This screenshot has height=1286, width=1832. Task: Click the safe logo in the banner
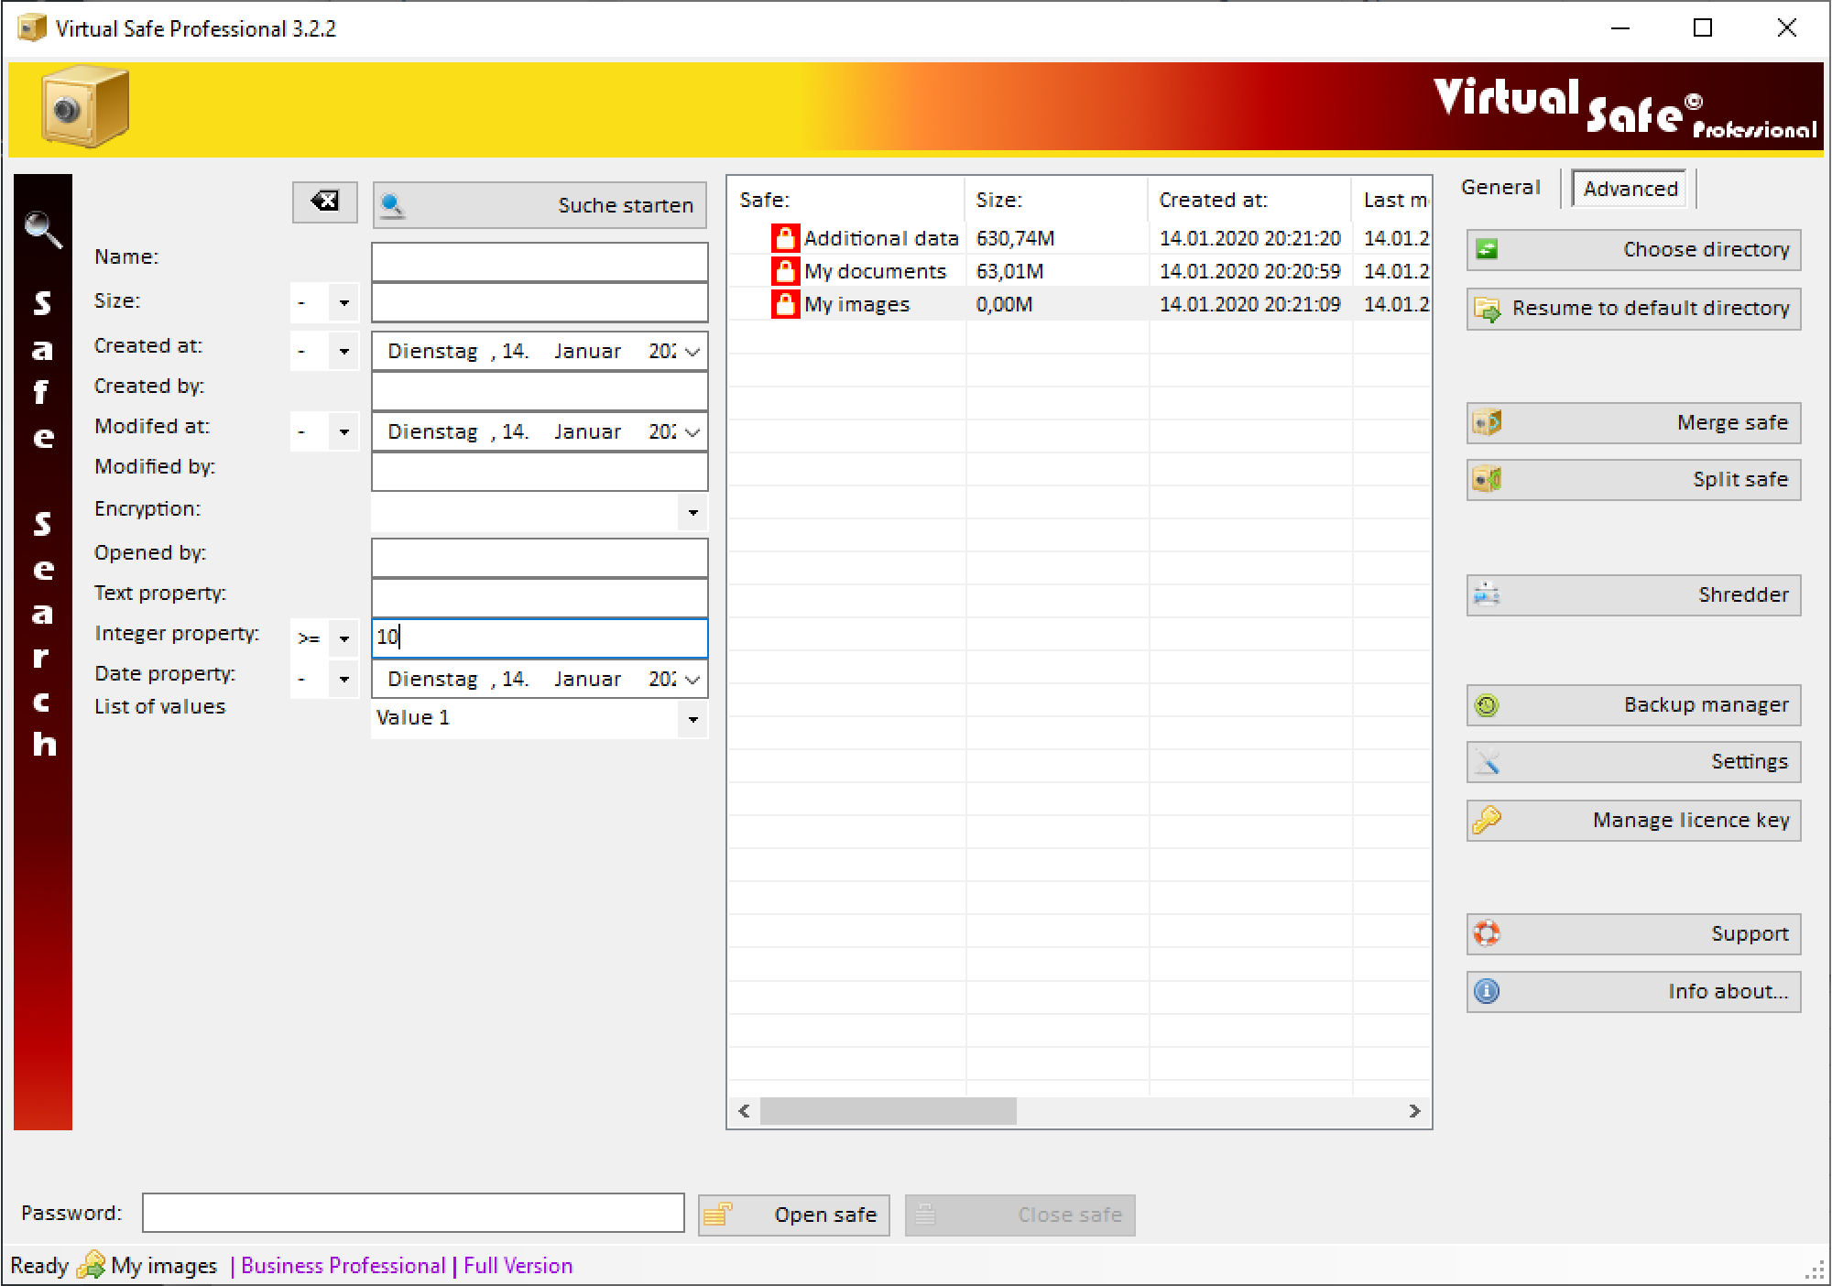(x=84, y=106)
